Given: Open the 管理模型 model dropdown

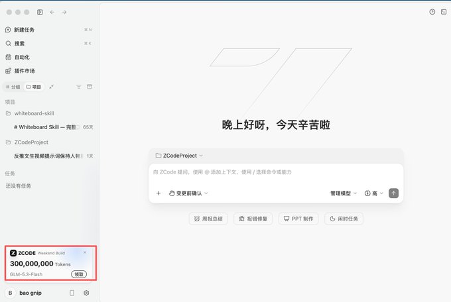Looking at the screenshot, I should (344, 193).
